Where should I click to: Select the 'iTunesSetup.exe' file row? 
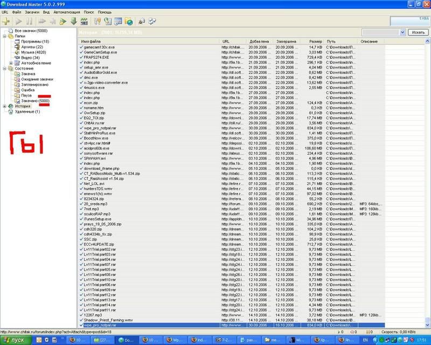pyautogui.click(x=232, y=219)
